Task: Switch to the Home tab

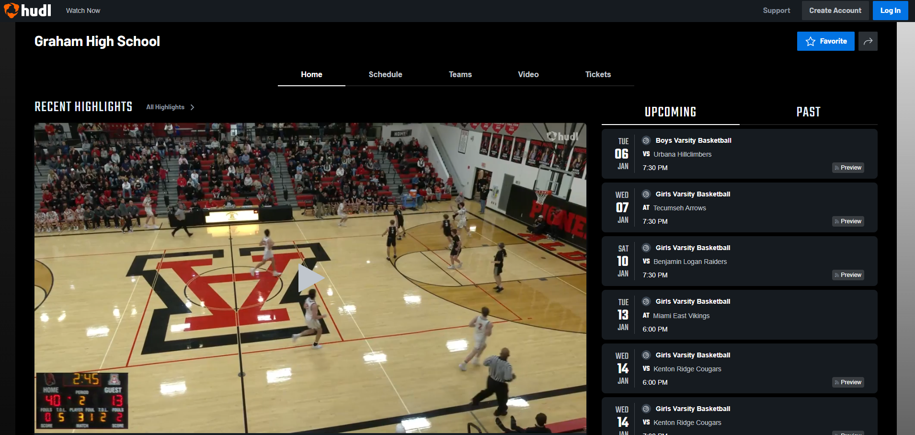Action: click(x=311, y=74)
